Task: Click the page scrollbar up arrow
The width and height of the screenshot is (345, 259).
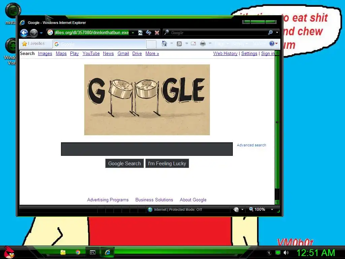Action: pos(277,53)
